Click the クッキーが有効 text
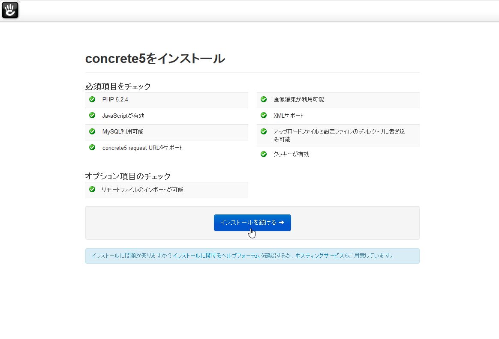The height and width of the screenshot is (339, 499). pyautogui.click(x=292, y=154)
